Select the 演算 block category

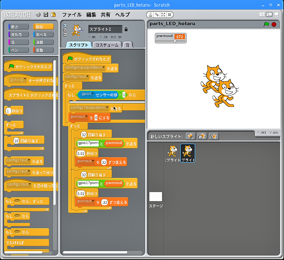(43, 42)
